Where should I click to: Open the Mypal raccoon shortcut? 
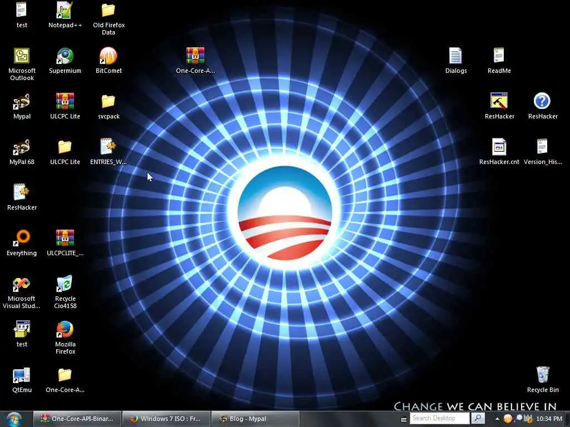tap(22, 102)
